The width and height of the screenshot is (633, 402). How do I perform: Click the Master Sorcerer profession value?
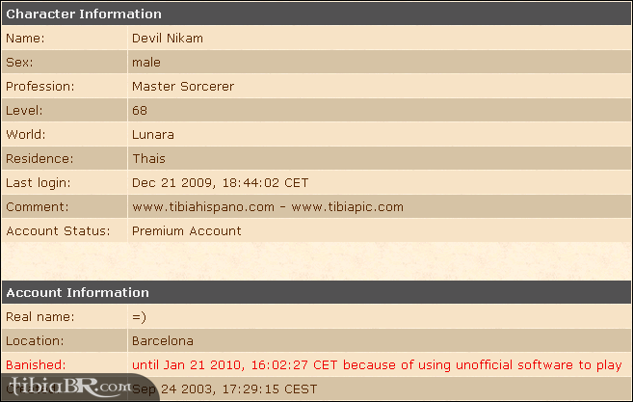click(x=182, y=87)
